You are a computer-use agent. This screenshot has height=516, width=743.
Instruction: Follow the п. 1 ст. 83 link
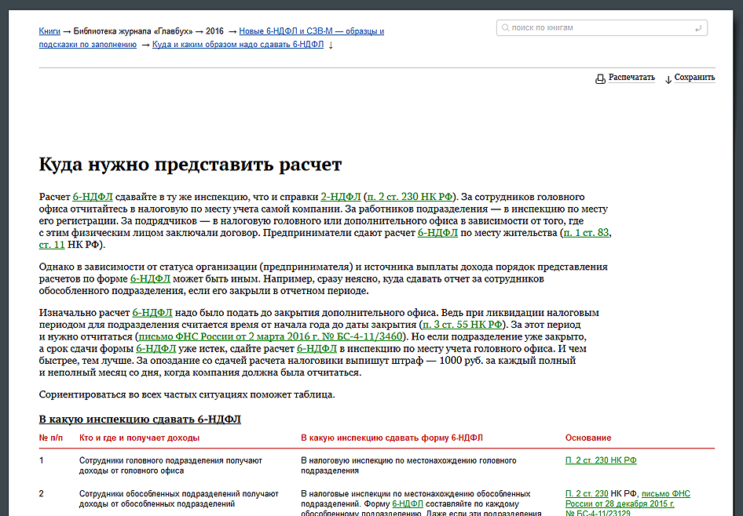(x=586, y=233)
